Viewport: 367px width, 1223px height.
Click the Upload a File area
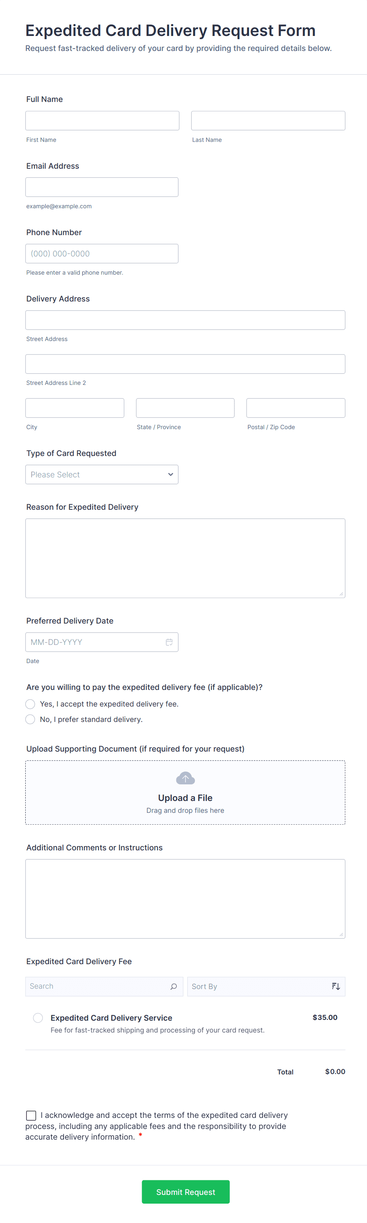(185, 797)
